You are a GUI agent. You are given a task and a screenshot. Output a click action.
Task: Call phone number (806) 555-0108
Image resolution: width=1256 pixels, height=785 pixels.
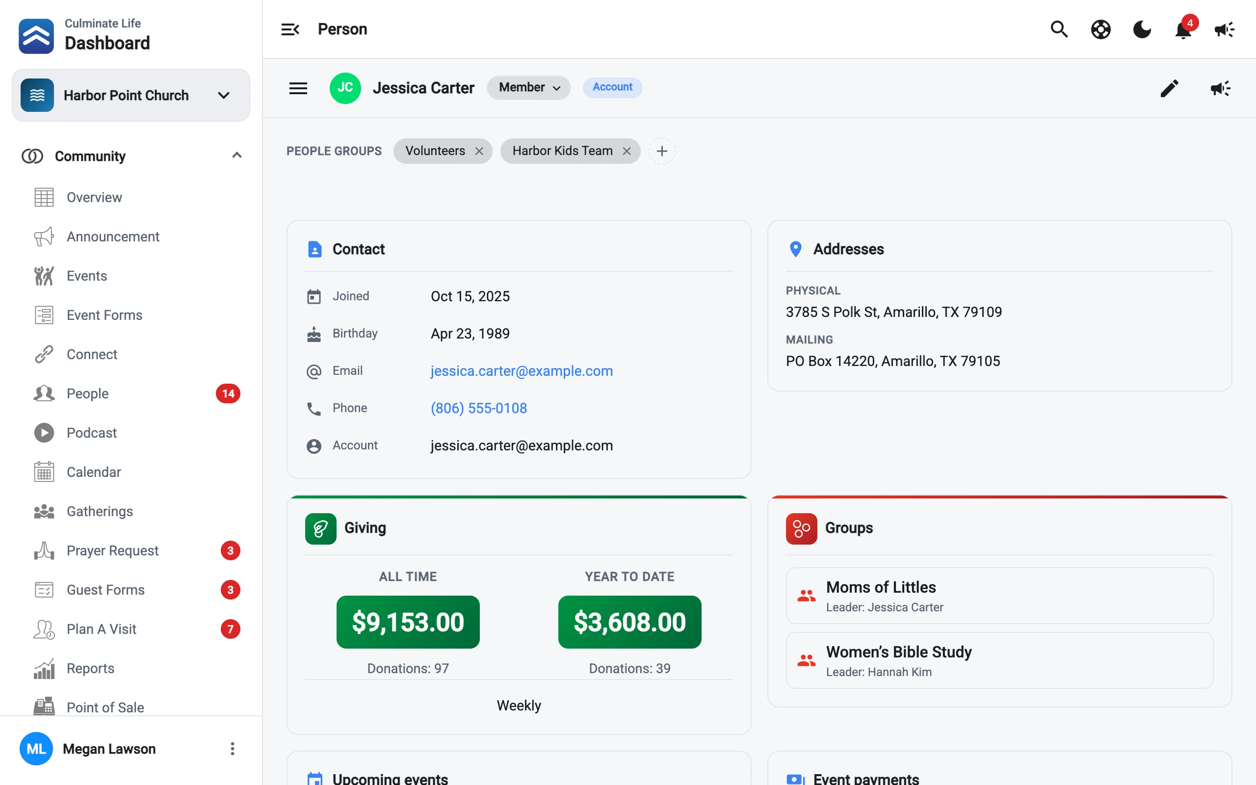478,408
